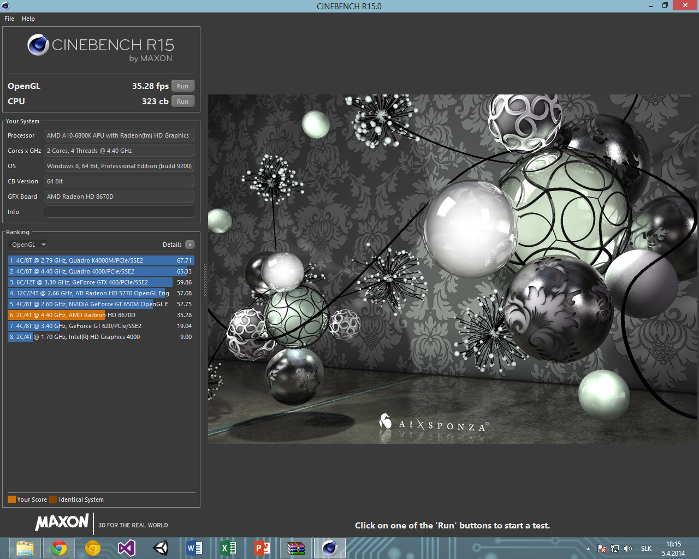The width and height of the screenshot is (699, 559).
Task: Open the network status tray icon
Action: tap(615, 549)
